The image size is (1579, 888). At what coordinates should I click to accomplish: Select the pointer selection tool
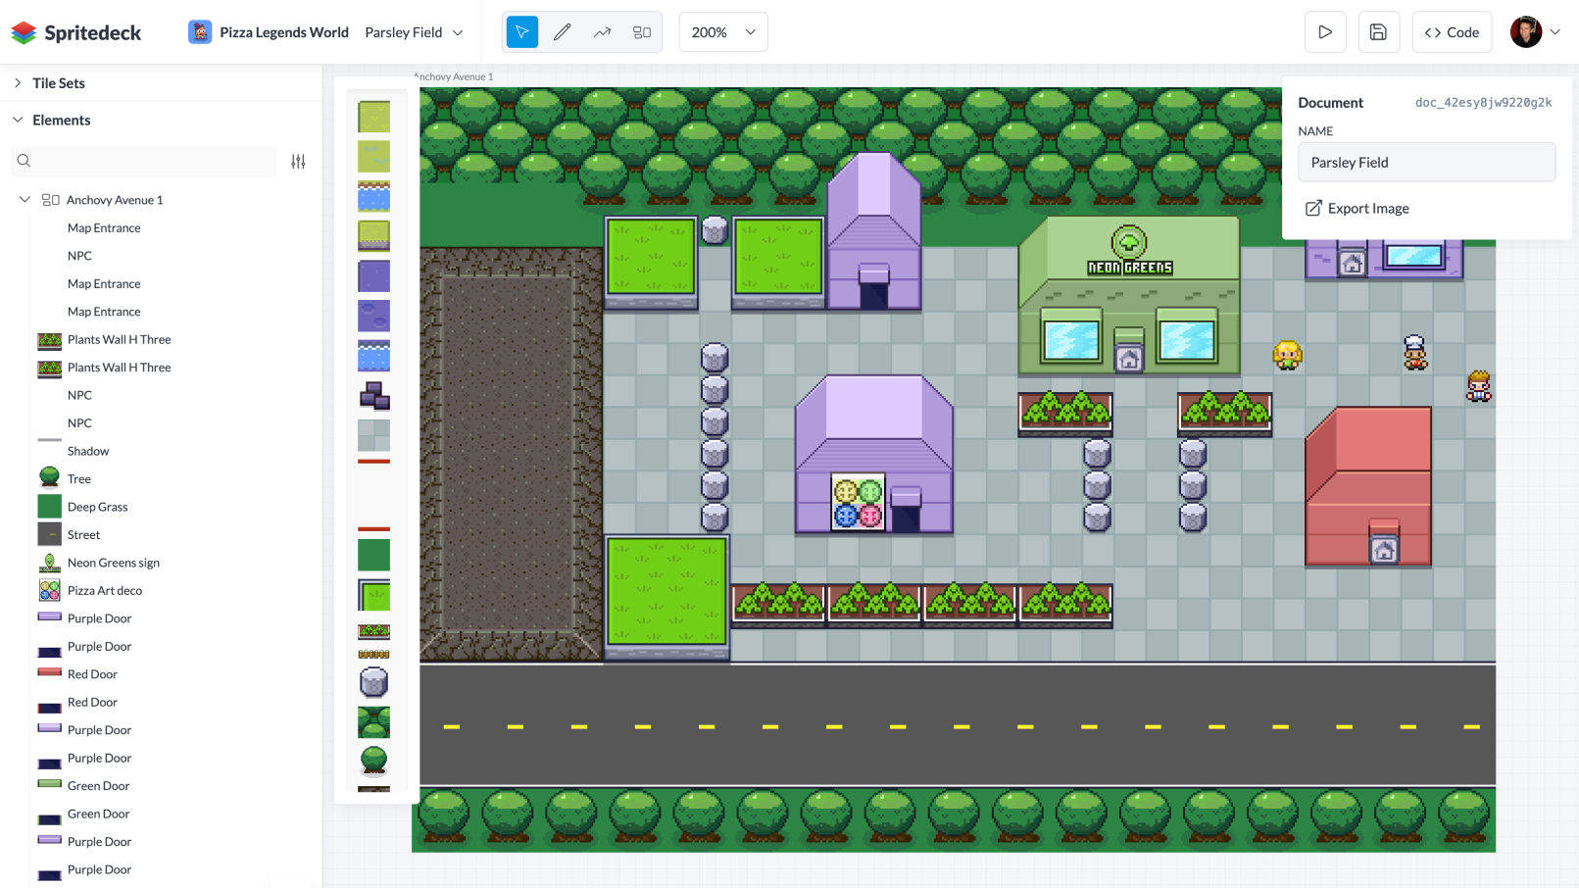[522, 32]
